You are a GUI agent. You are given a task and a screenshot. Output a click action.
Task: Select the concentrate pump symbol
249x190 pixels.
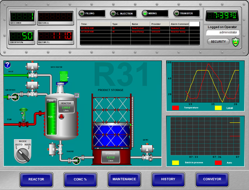pyautogui.click(x=14, y=96)
